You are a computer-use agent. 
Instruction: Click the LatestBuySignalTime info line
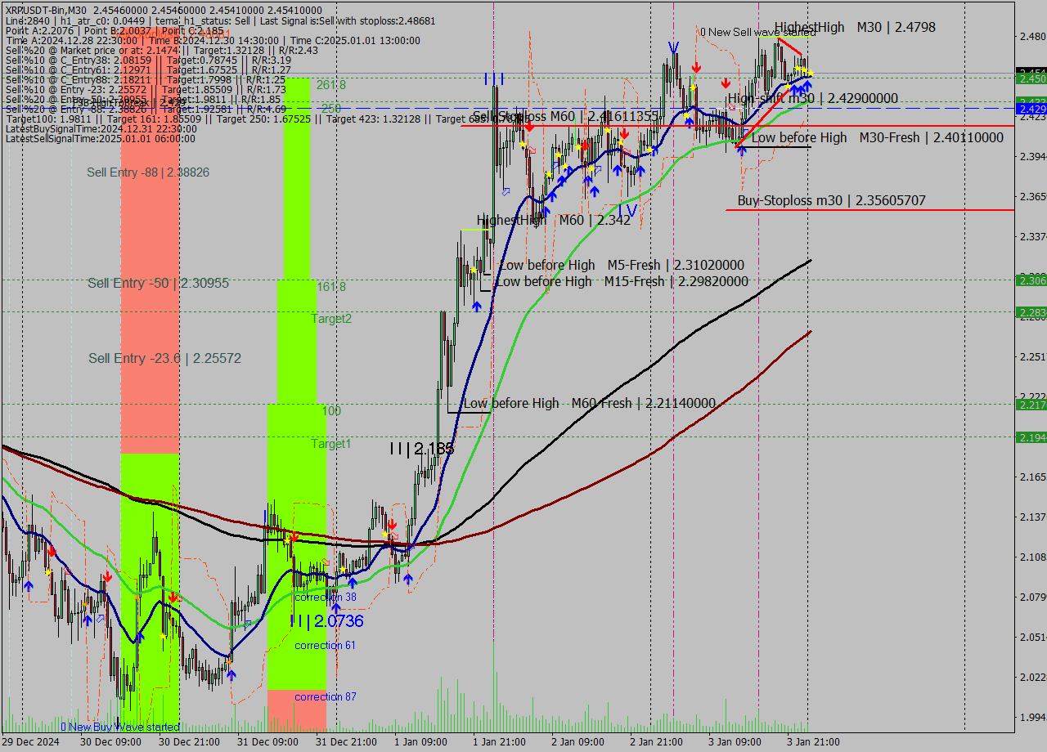(101, 129)
